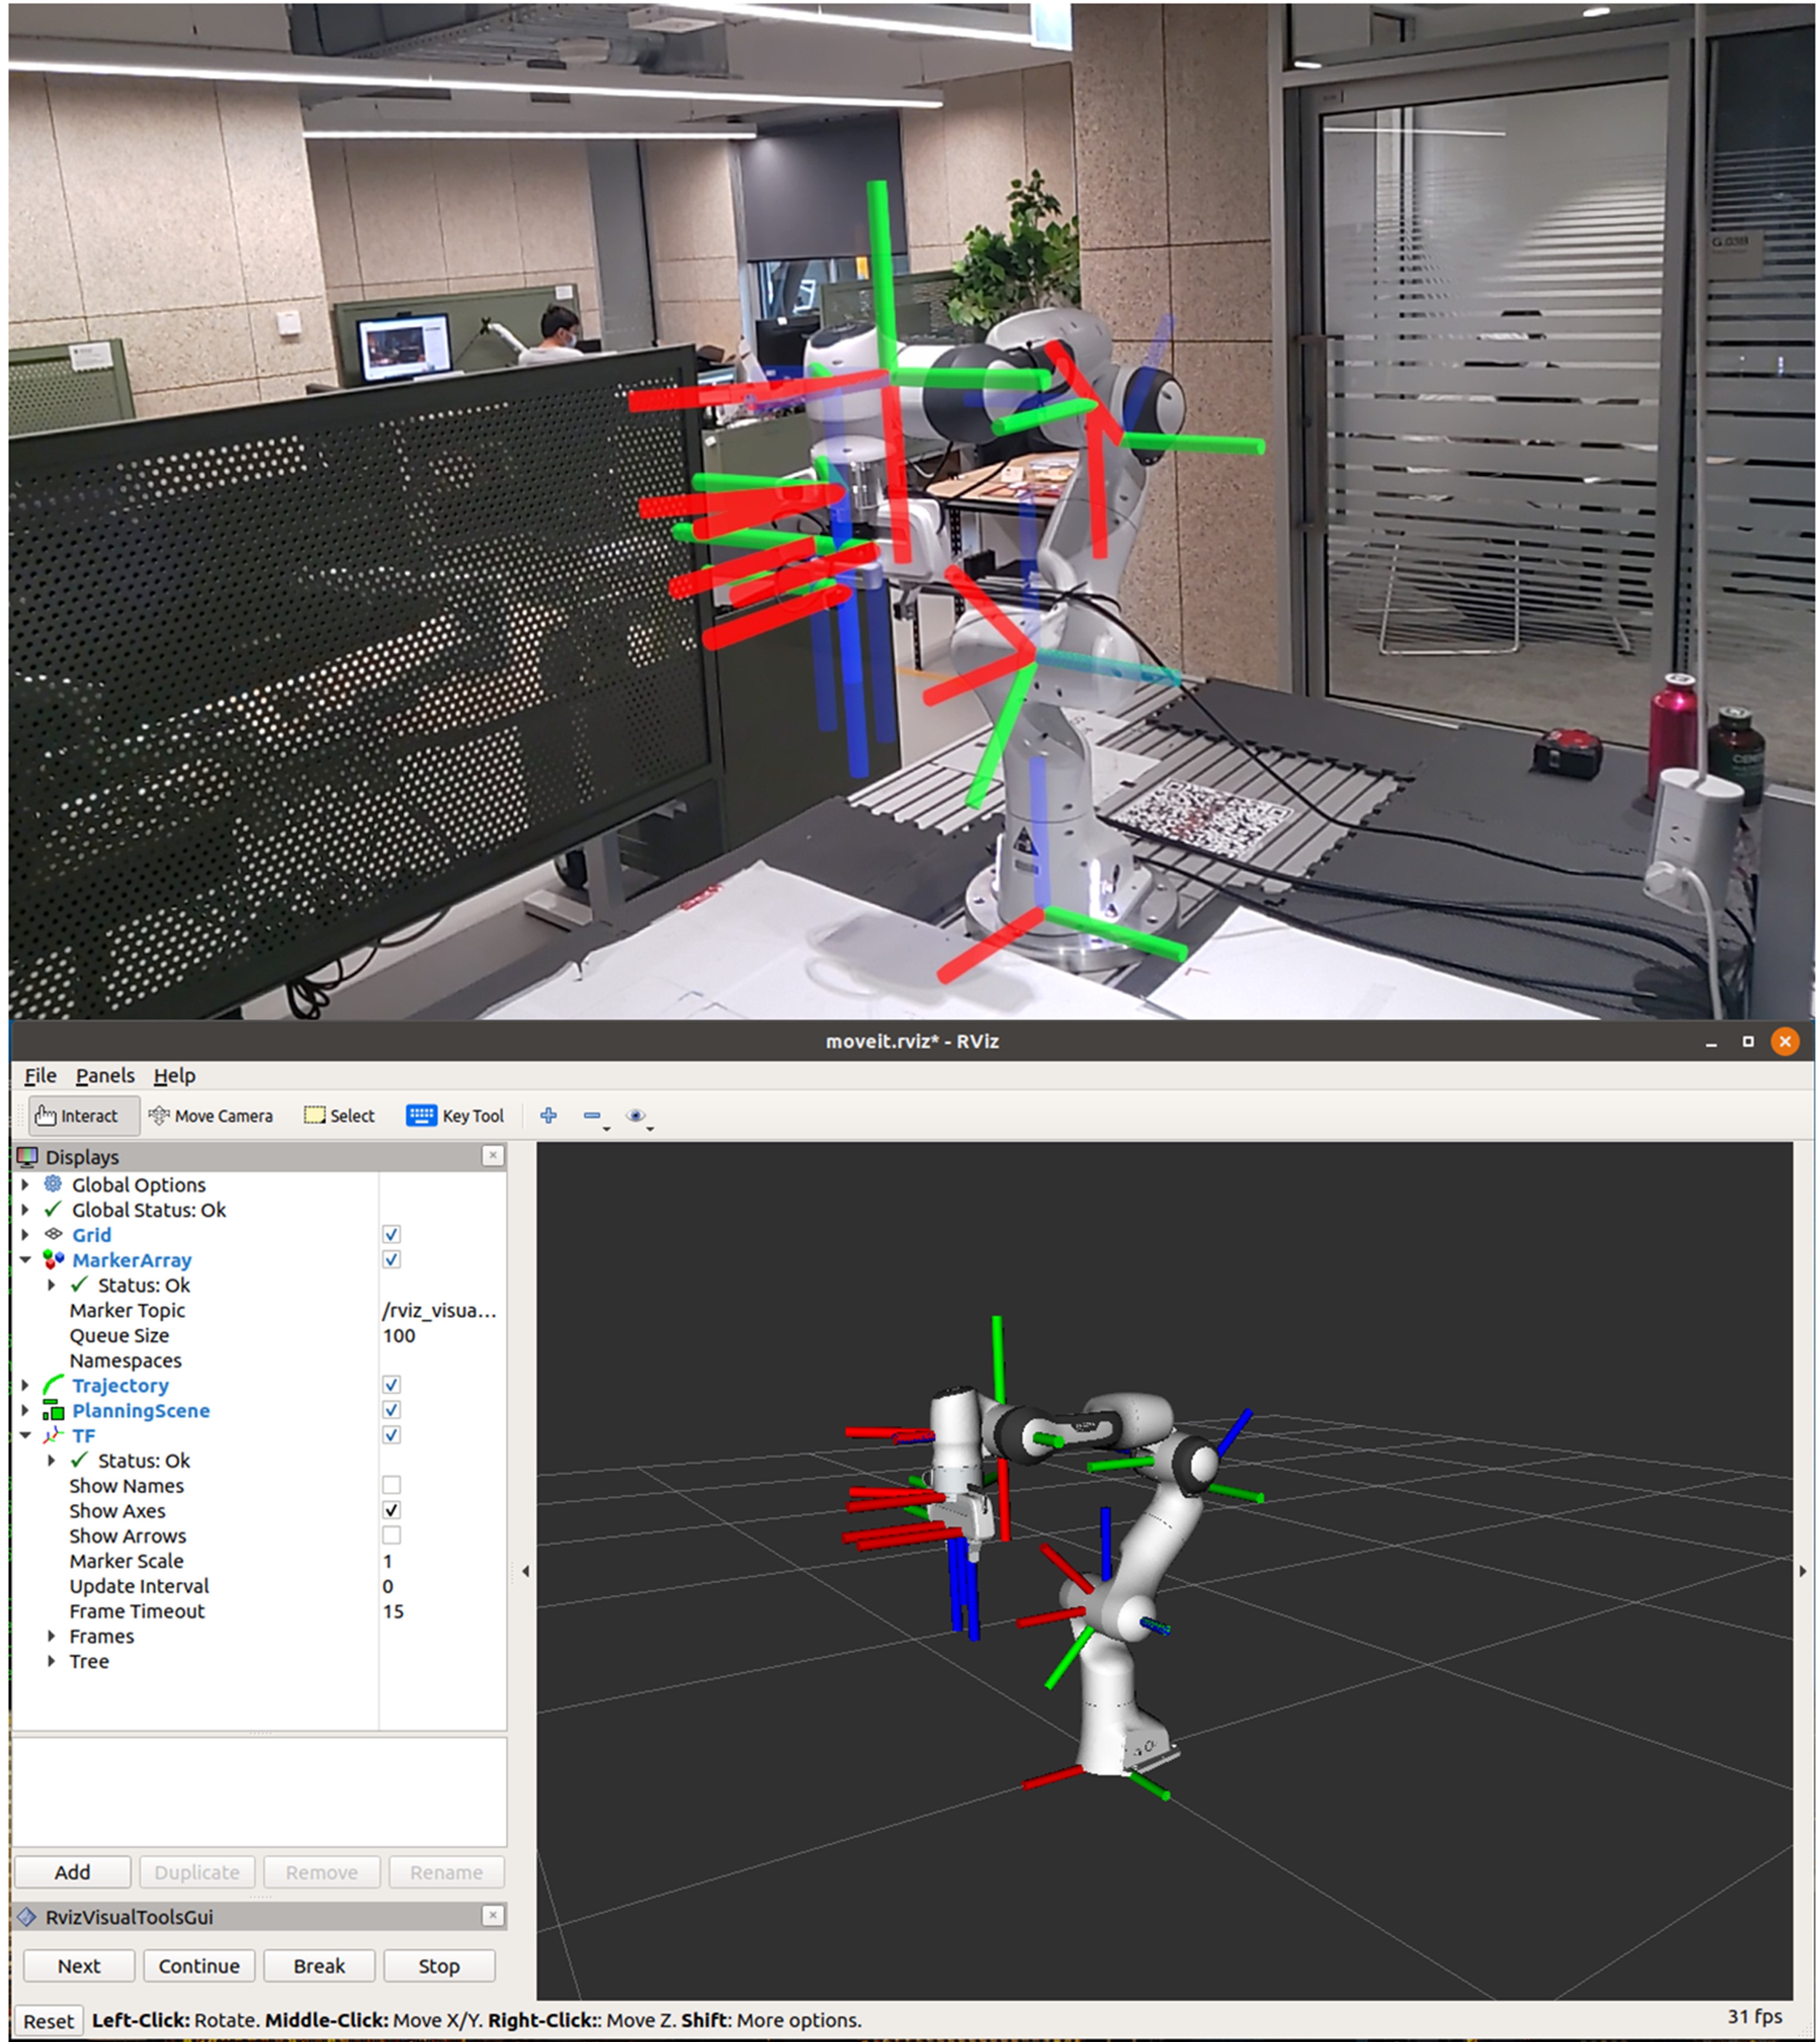Click the Displays panel monitor icon

(x=27, y=1157)
